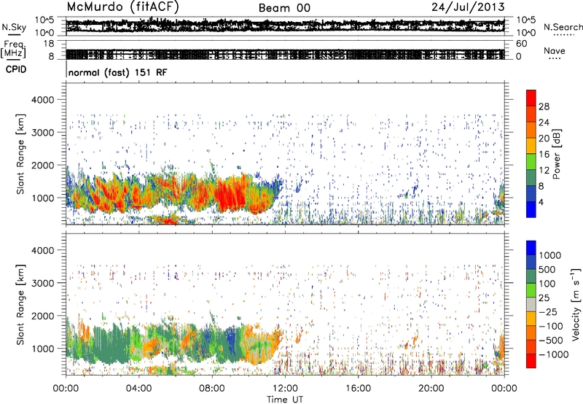Click the frequency band trace in the Freq panel
Image resolution: width=583 pixels, height=404 pixels.
pyautogui.click(x=285, y=54)
